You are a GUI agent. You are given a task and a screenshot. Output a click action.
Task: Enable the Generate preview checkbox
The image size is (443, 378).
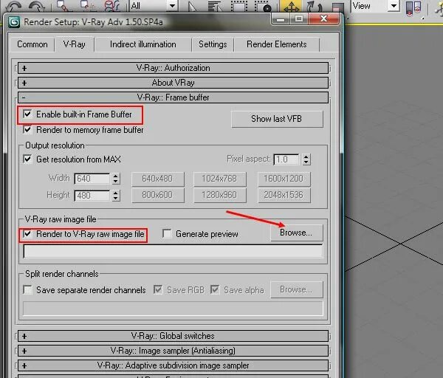point(167,234)
